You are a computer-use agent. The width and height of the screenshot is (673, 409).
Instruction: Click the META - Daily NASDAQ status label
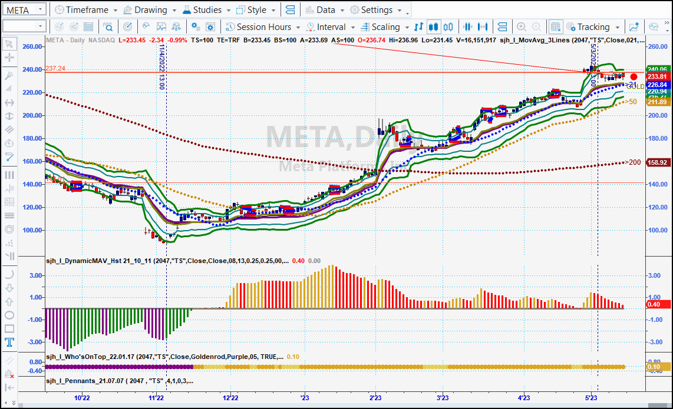click(x=80, y=40)
